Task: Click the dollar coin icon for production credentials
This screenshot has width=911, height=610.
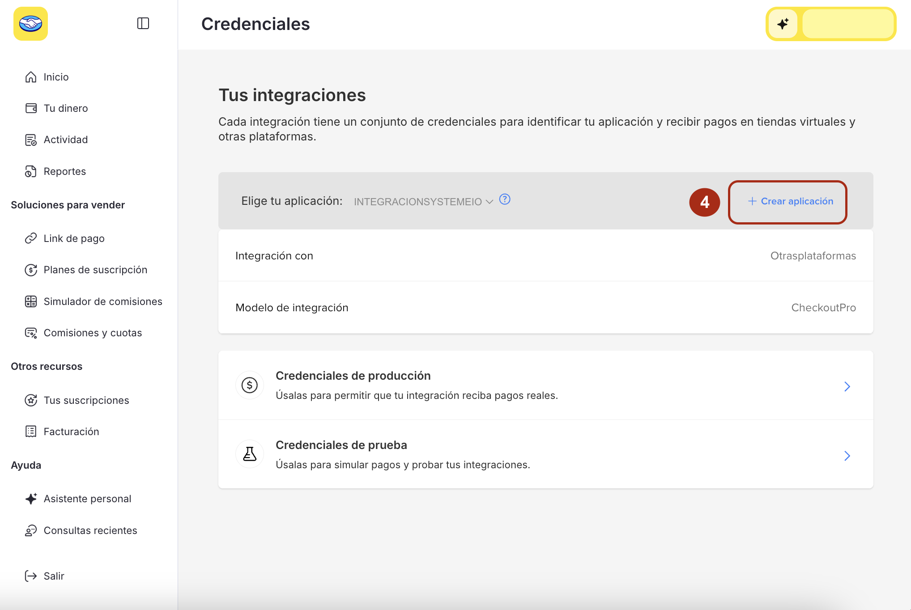Action: [250, 385]
